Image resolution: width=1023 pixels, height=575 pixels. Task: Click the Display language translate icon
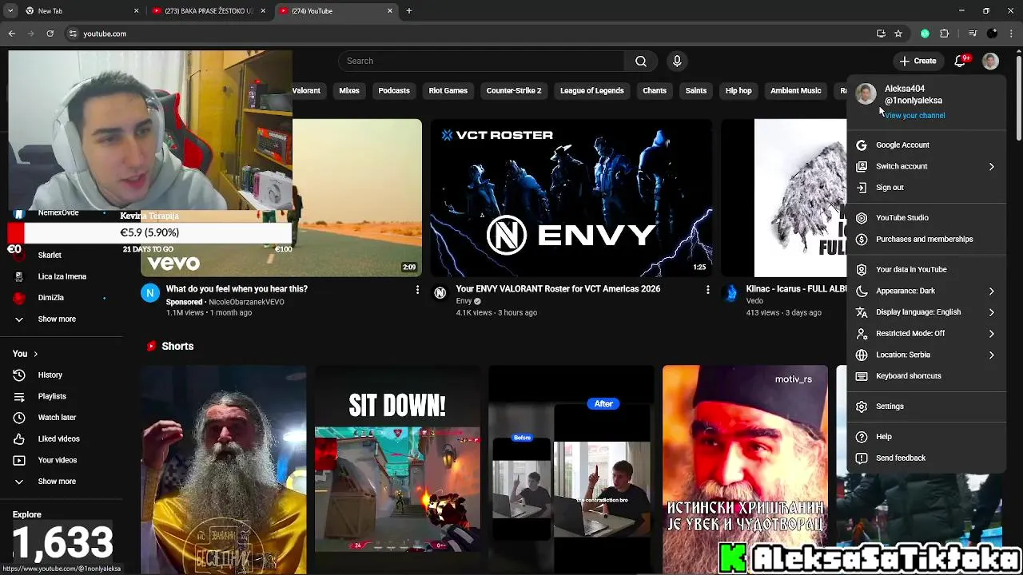[861, 312]
